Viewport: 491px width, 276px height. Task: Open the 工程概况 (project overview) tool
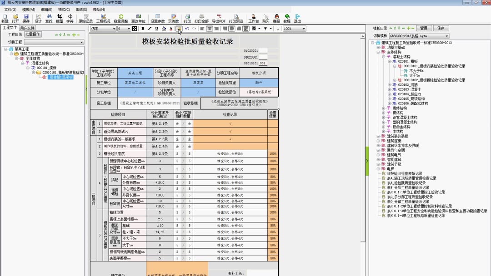104,17
